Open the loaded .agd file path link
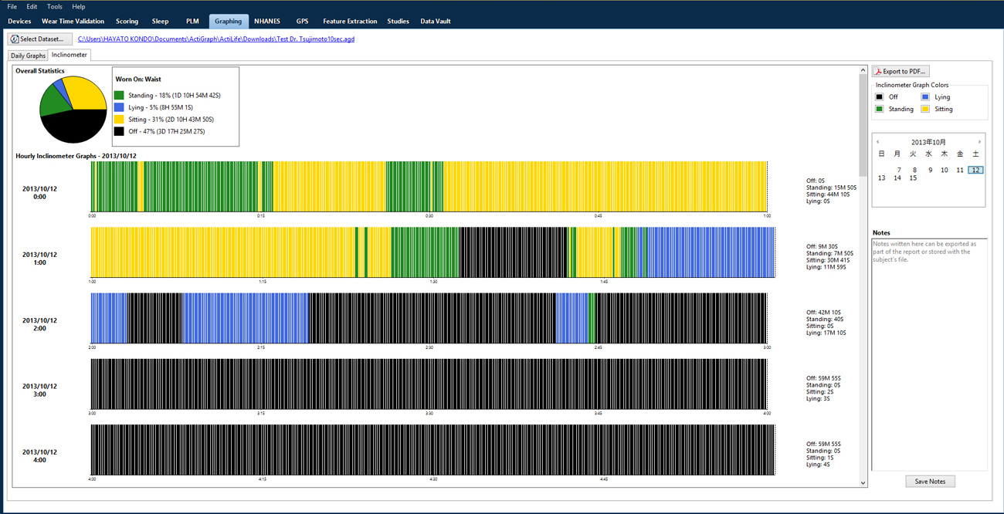 216,39
